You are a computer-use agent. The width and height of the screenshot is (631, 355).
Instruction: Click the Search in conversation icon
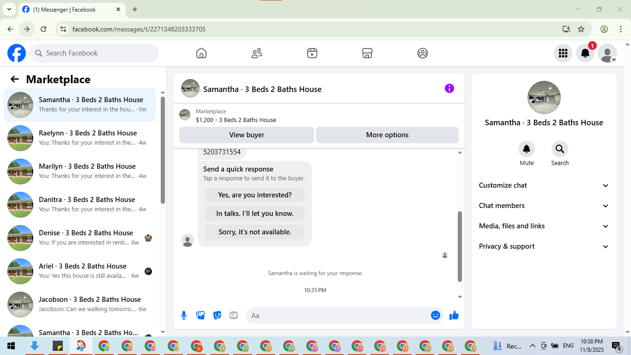click(x=560, y=149)
